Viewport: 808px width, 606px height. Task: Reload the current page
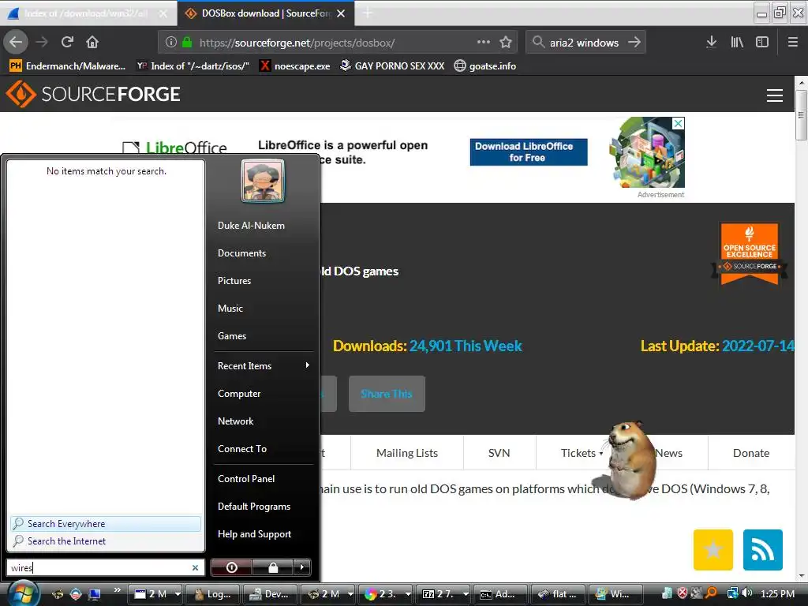pos(67,42)
